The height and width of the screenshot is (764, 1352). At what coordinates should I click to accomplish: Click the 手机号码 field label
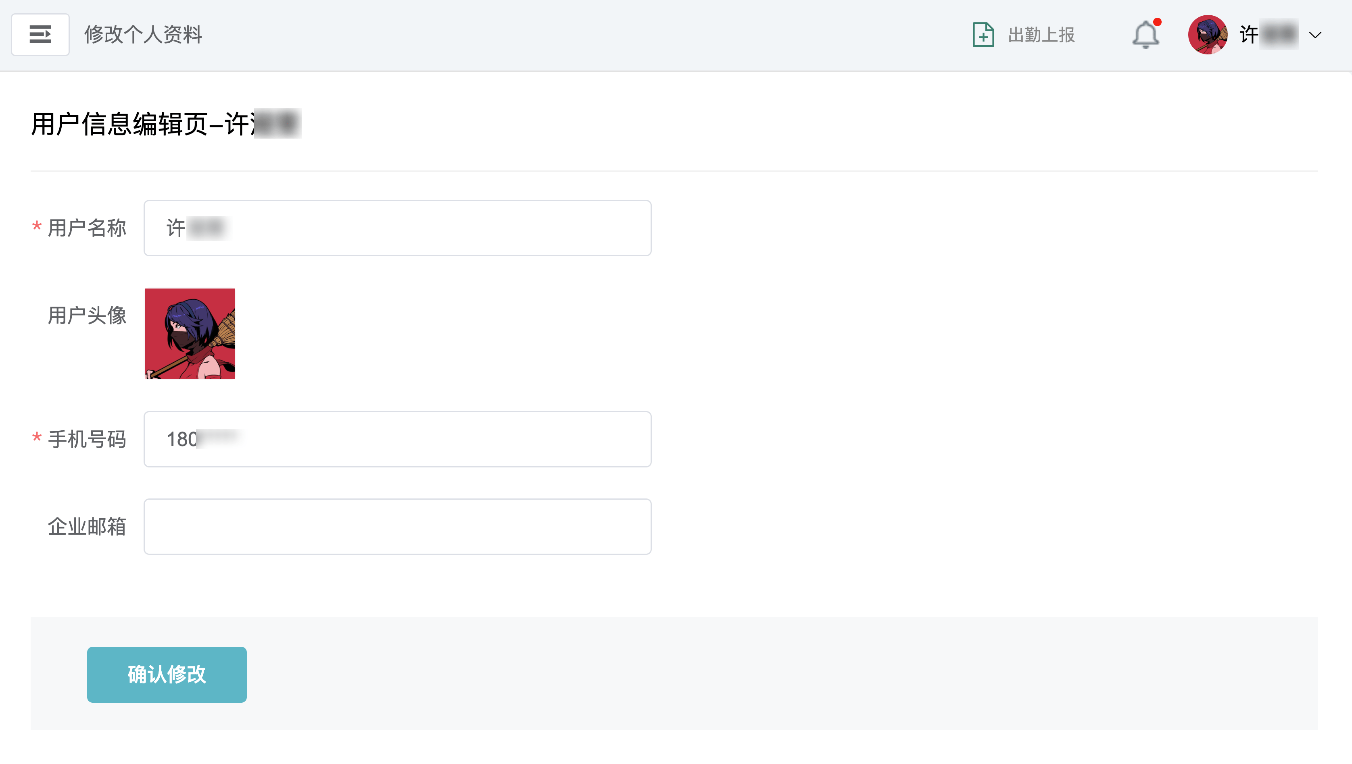(x=87, y=439)
